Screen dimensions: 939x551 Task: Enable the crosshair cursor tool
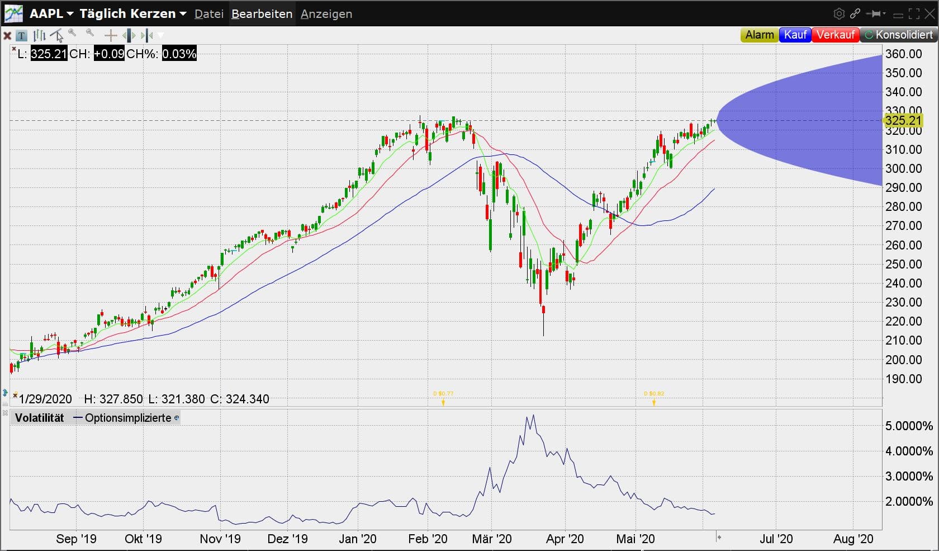(x=111, y=36)
